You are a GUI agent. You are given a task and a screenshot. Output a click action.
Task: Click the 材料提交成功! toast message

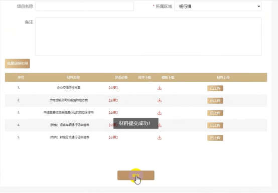(x=136, y=123)
